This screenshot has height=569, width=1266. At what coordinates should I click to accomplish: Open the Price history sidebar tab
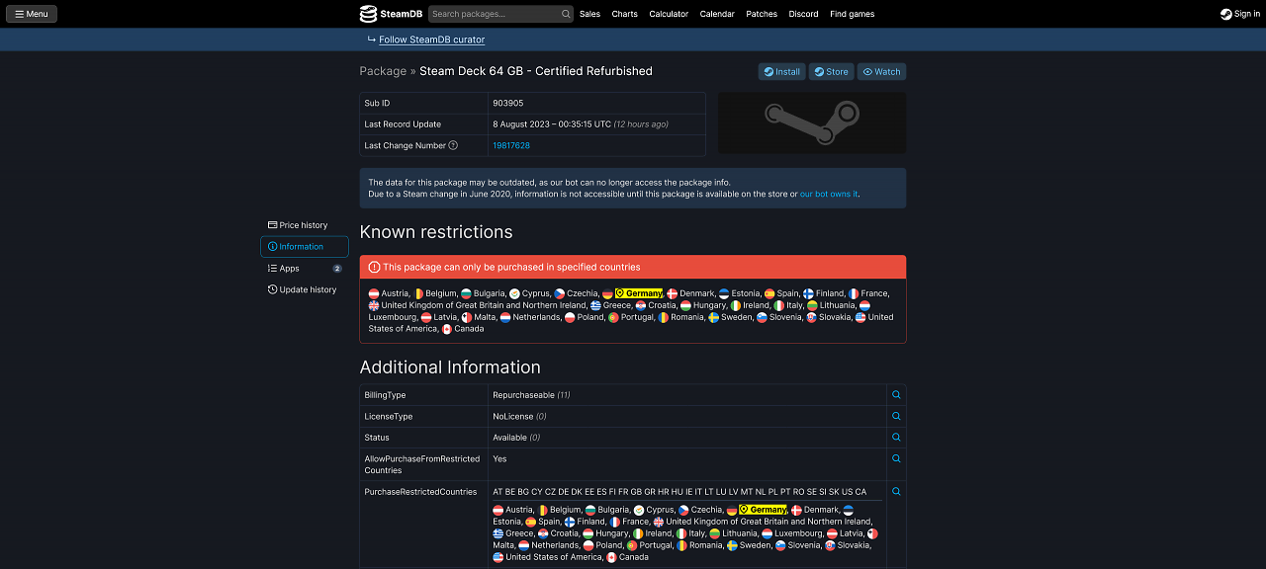click(x=305, y=225)
